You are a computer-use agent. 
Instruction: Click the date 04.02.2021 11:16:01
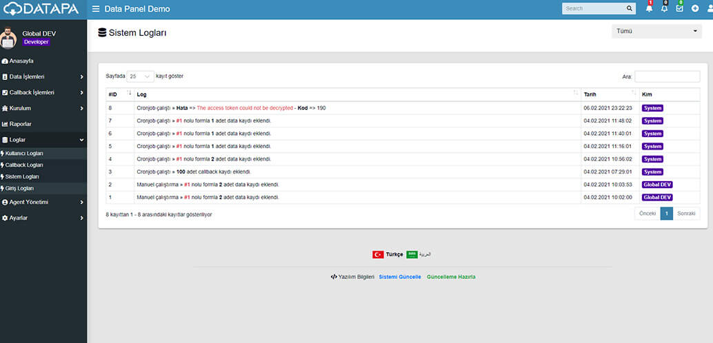pos(607,146)
